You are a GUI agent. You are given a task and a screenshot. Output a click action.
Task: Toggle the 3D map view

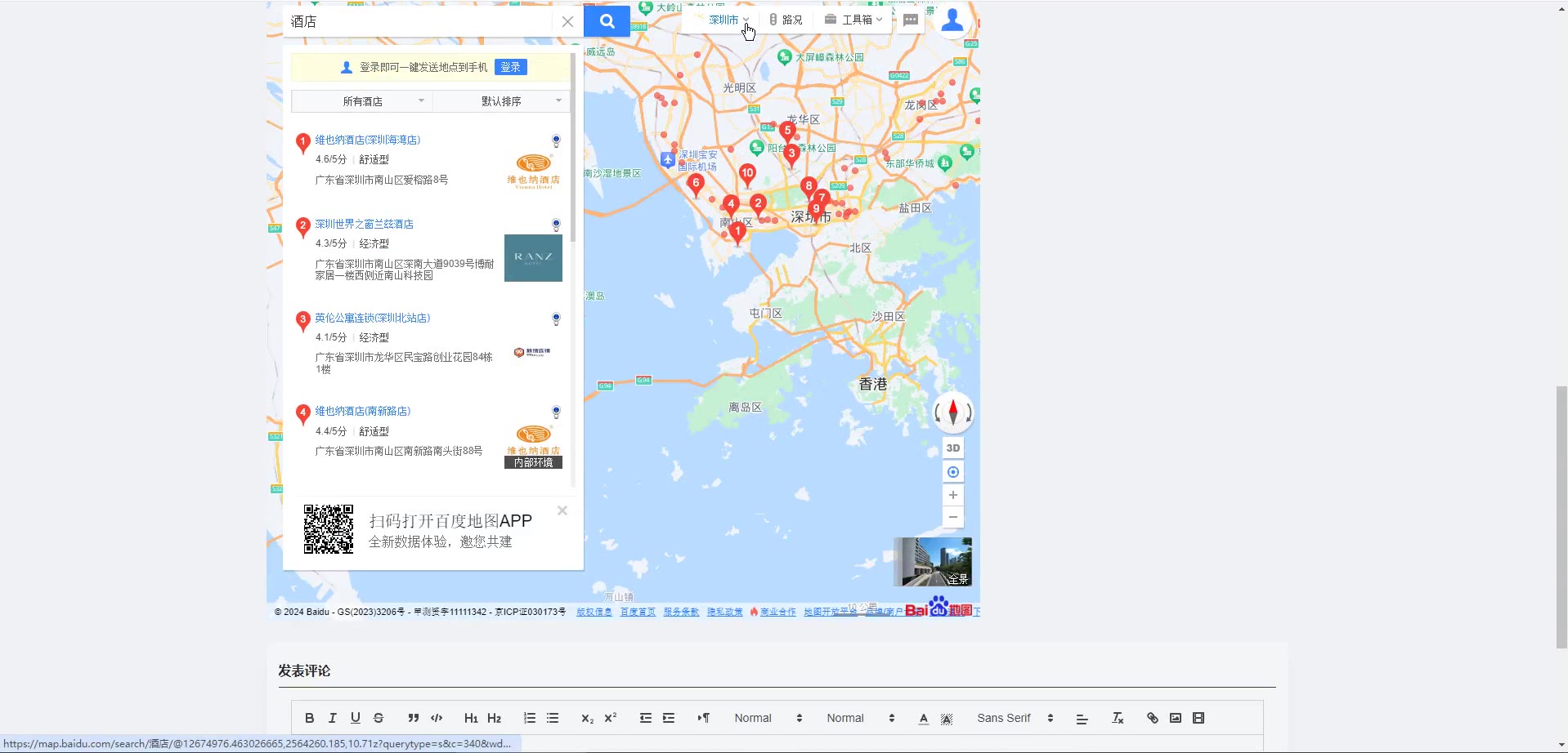(x=953, y=448)
